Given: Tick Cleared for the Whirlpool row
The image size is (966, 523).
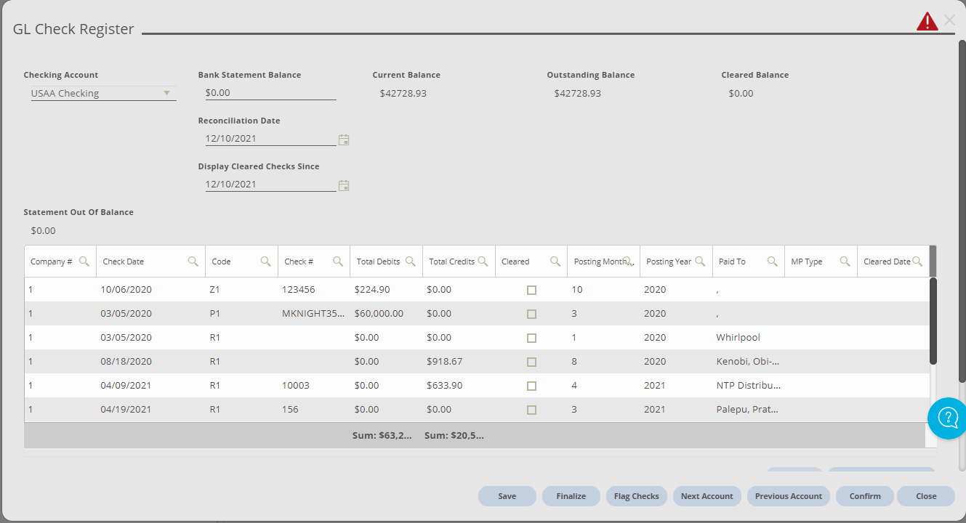Looking at the screenshot, I should coord(531,338).
